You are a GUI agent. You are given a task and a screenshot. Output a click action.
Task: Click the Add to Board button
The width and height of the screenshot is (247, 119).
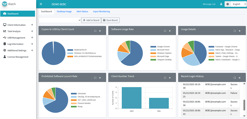[x=91, y=20]
